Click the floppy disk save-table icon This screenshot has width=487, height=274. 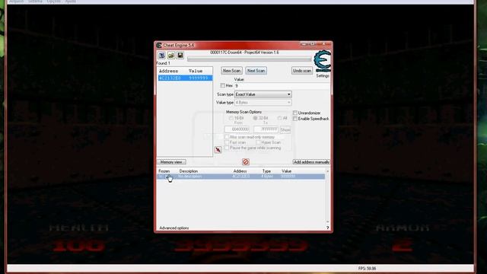180,56
